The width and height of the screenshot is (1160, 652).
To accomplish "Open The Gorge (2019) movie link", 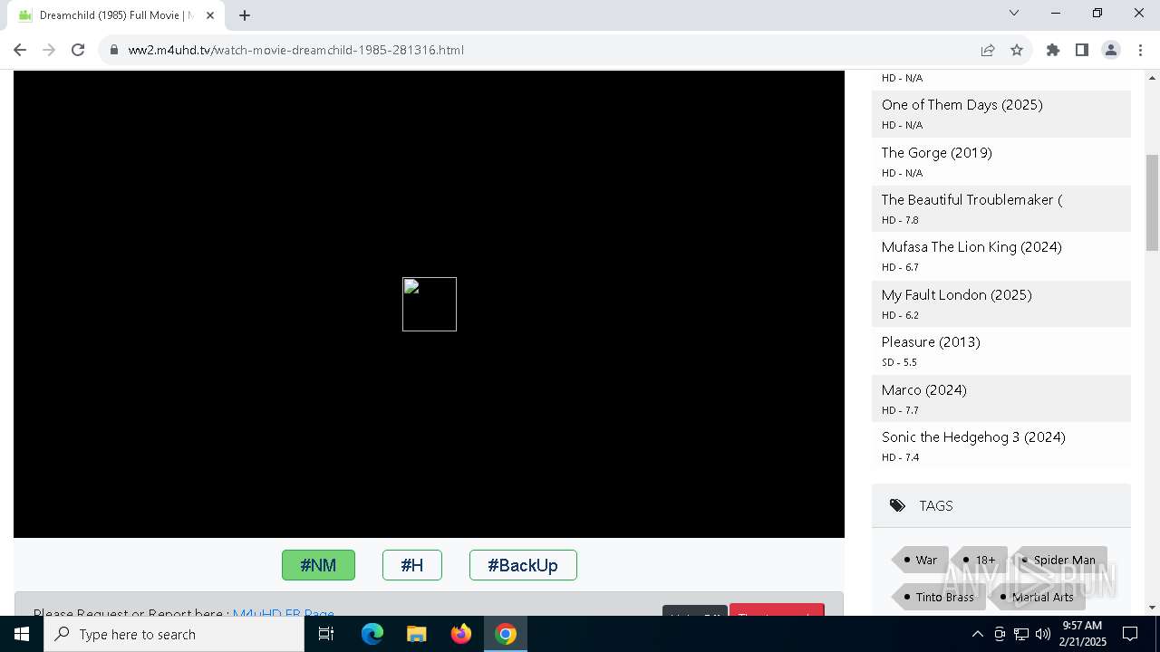I will [x=937, y=153].
